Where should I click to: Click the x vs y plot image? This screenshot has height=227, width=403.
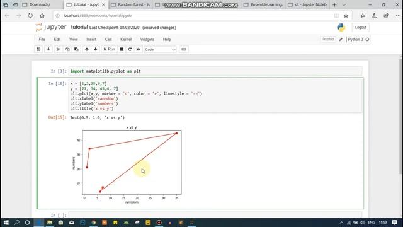(128, 165)
